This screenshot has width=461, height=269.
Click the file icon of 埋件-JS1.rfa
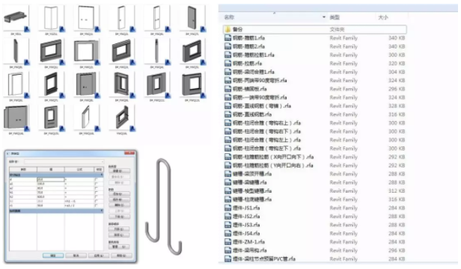click(x=228, y=208)
